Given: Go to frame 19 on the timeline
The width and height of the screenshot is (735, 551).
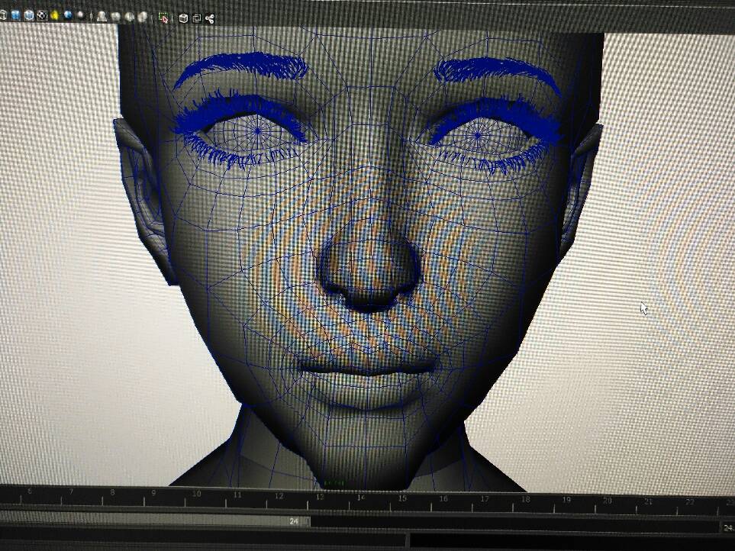Looking at the screenshot, I should (x=566, y=500).
